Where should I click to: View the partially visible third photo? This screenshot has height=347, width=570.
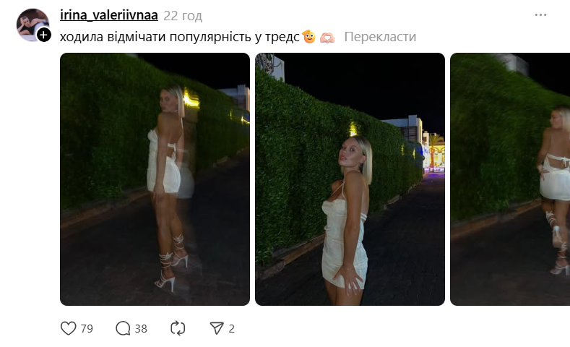click(x=510, y=179)
